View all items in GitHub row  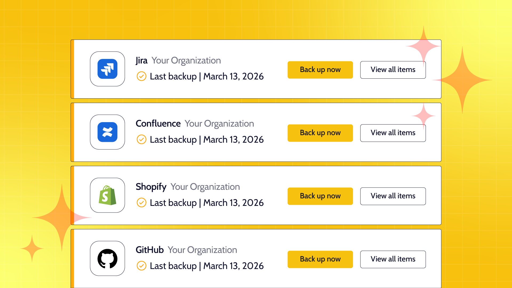click(x=393, y=259)
